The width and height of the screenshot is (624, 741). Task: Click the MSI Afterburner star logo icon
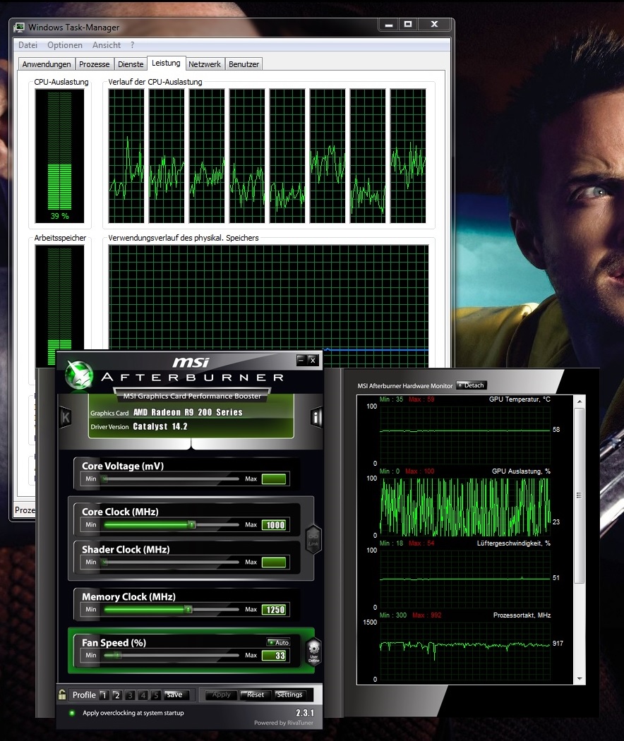tap(78, 375)
